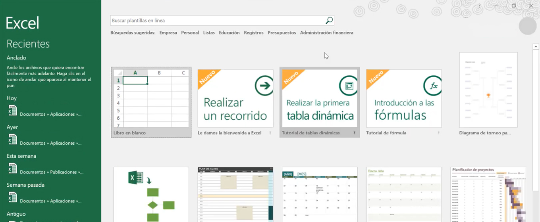Open the Excel file icon under Hoy
Image resolution: width=540 pixels, height=222 pixels.
[13, 111]
